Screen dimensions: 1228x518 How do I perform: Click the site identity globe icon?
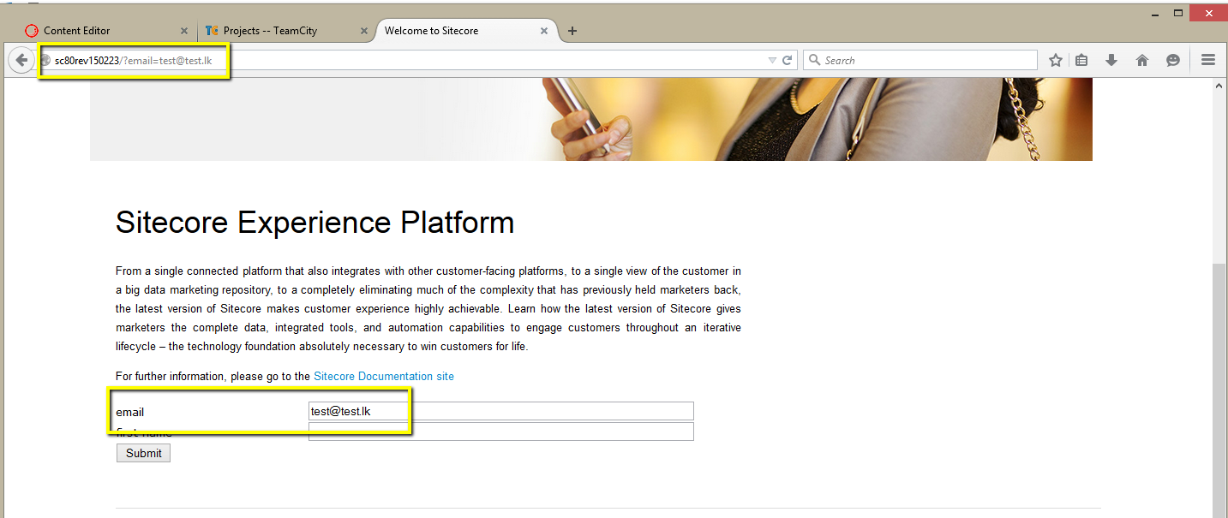pos(46,60)
